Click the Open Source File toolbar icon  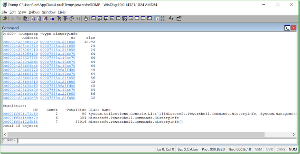pos(5,19)
